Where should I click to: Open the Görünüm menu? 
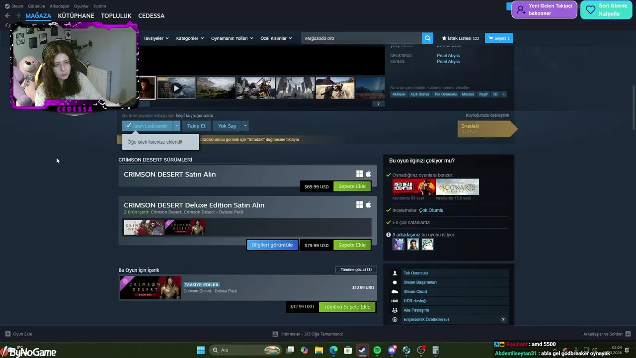coord(36,6)
